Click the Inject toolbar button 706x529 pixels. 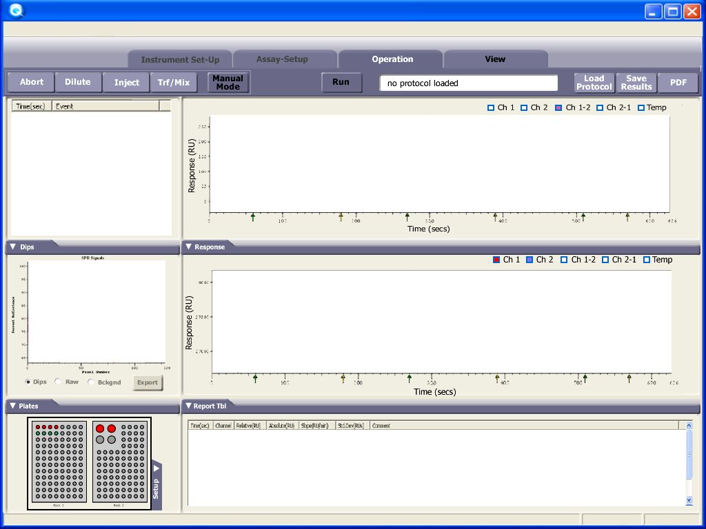(x=127, y=83)
